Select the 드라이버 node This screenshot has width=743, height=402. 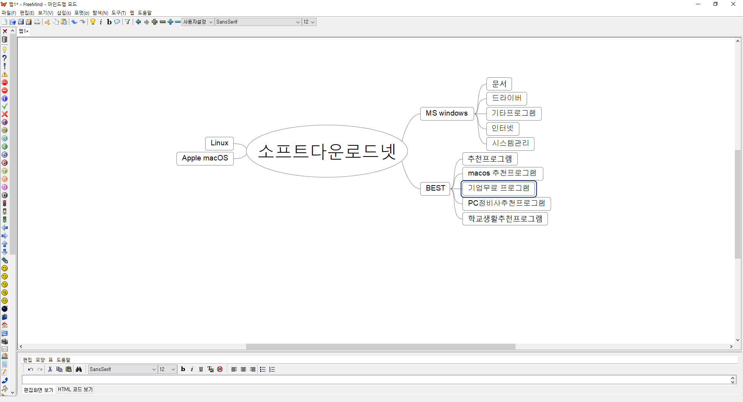tap(507, 99)
